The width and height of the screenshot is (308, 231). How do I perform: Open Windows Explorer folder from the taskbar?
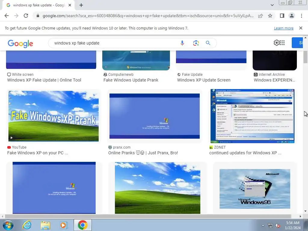coord(45,225)
